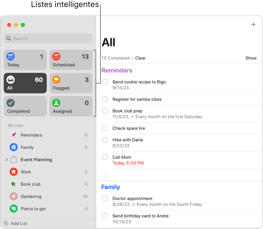263x229 pixels.
Task: Click the plus icon to add reminder
Action: 253,25
